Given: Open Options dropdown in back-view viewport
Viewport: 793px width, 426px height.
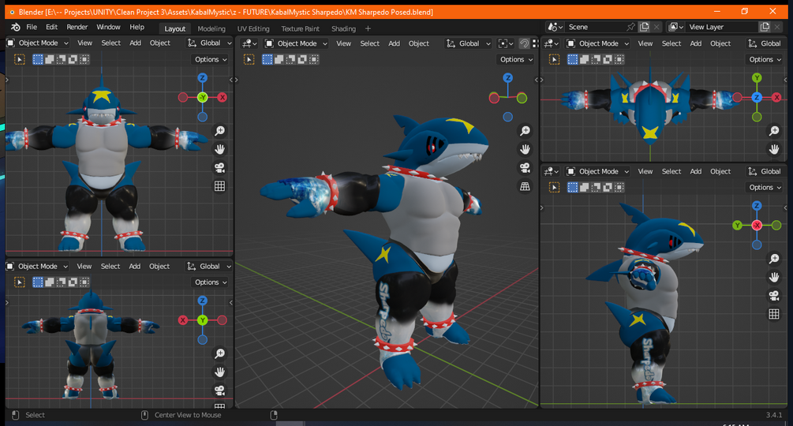Looking at the screenshot, I should coord(211,282).
